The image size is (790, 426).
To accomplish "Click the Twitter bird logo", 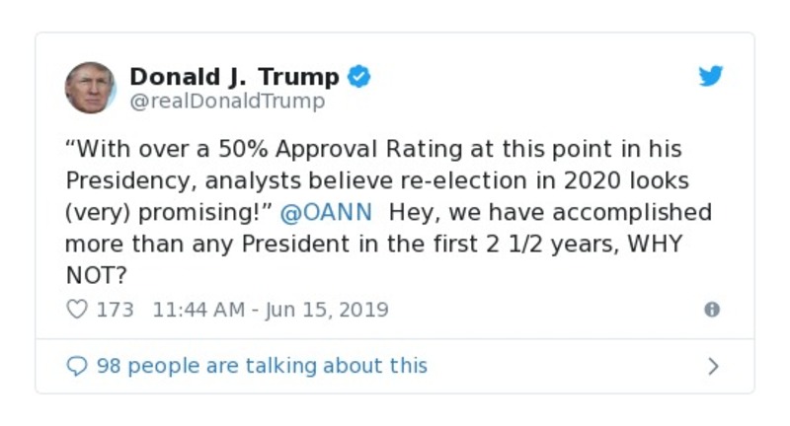I will point(711,77).
